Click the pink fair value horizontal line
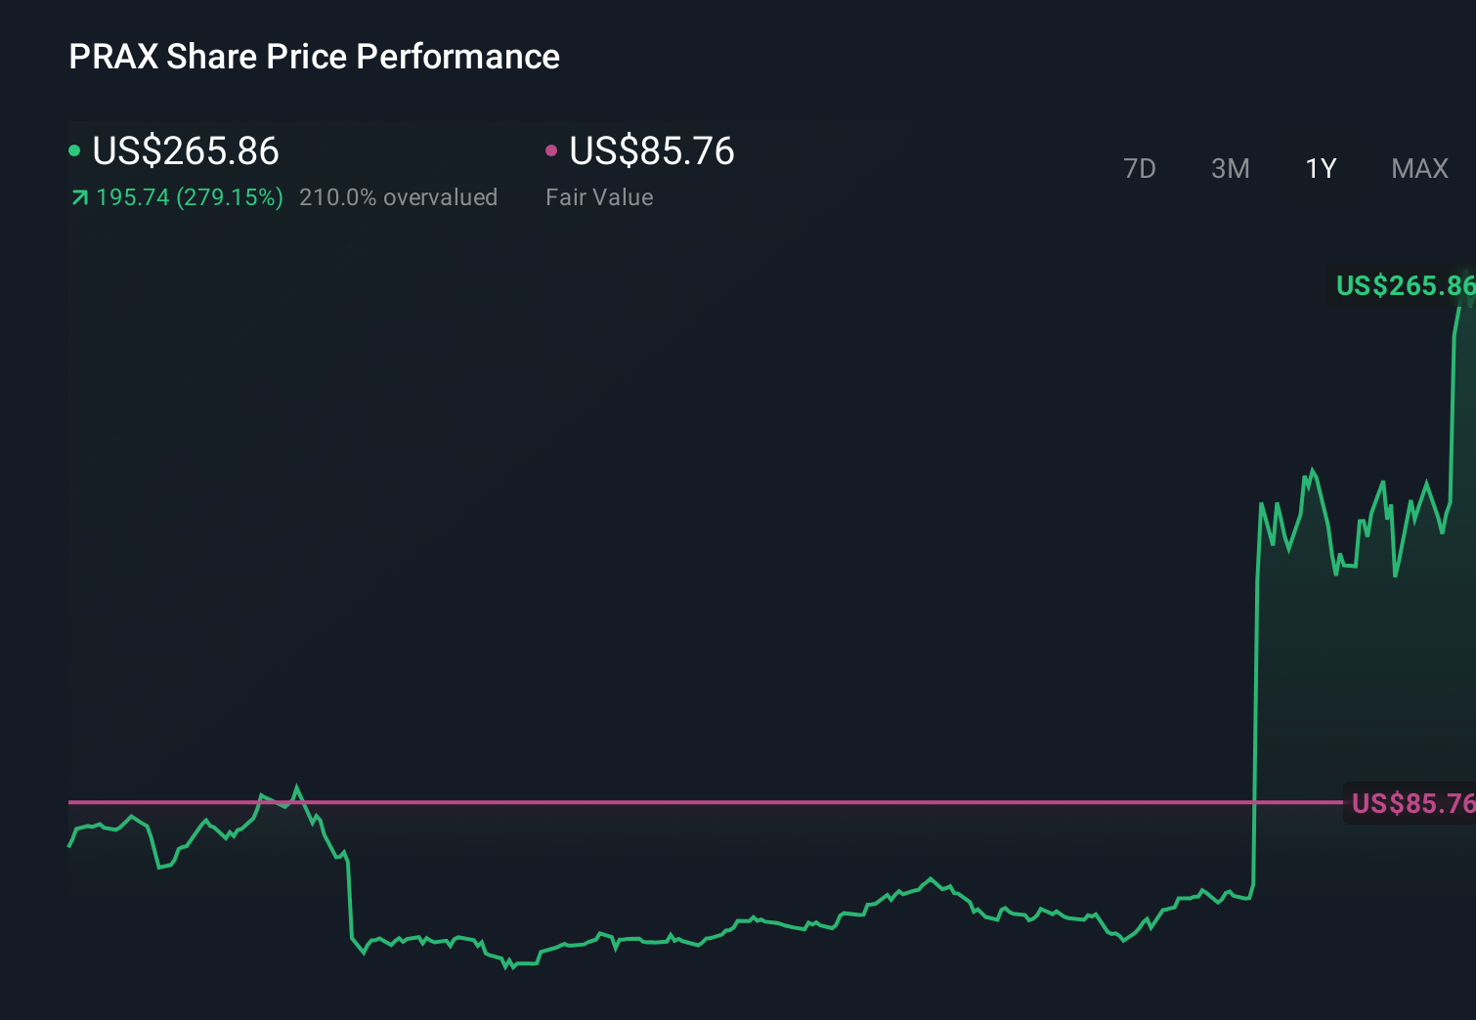This screenshot has width=1476, height=1020. (x=684, y=802)
